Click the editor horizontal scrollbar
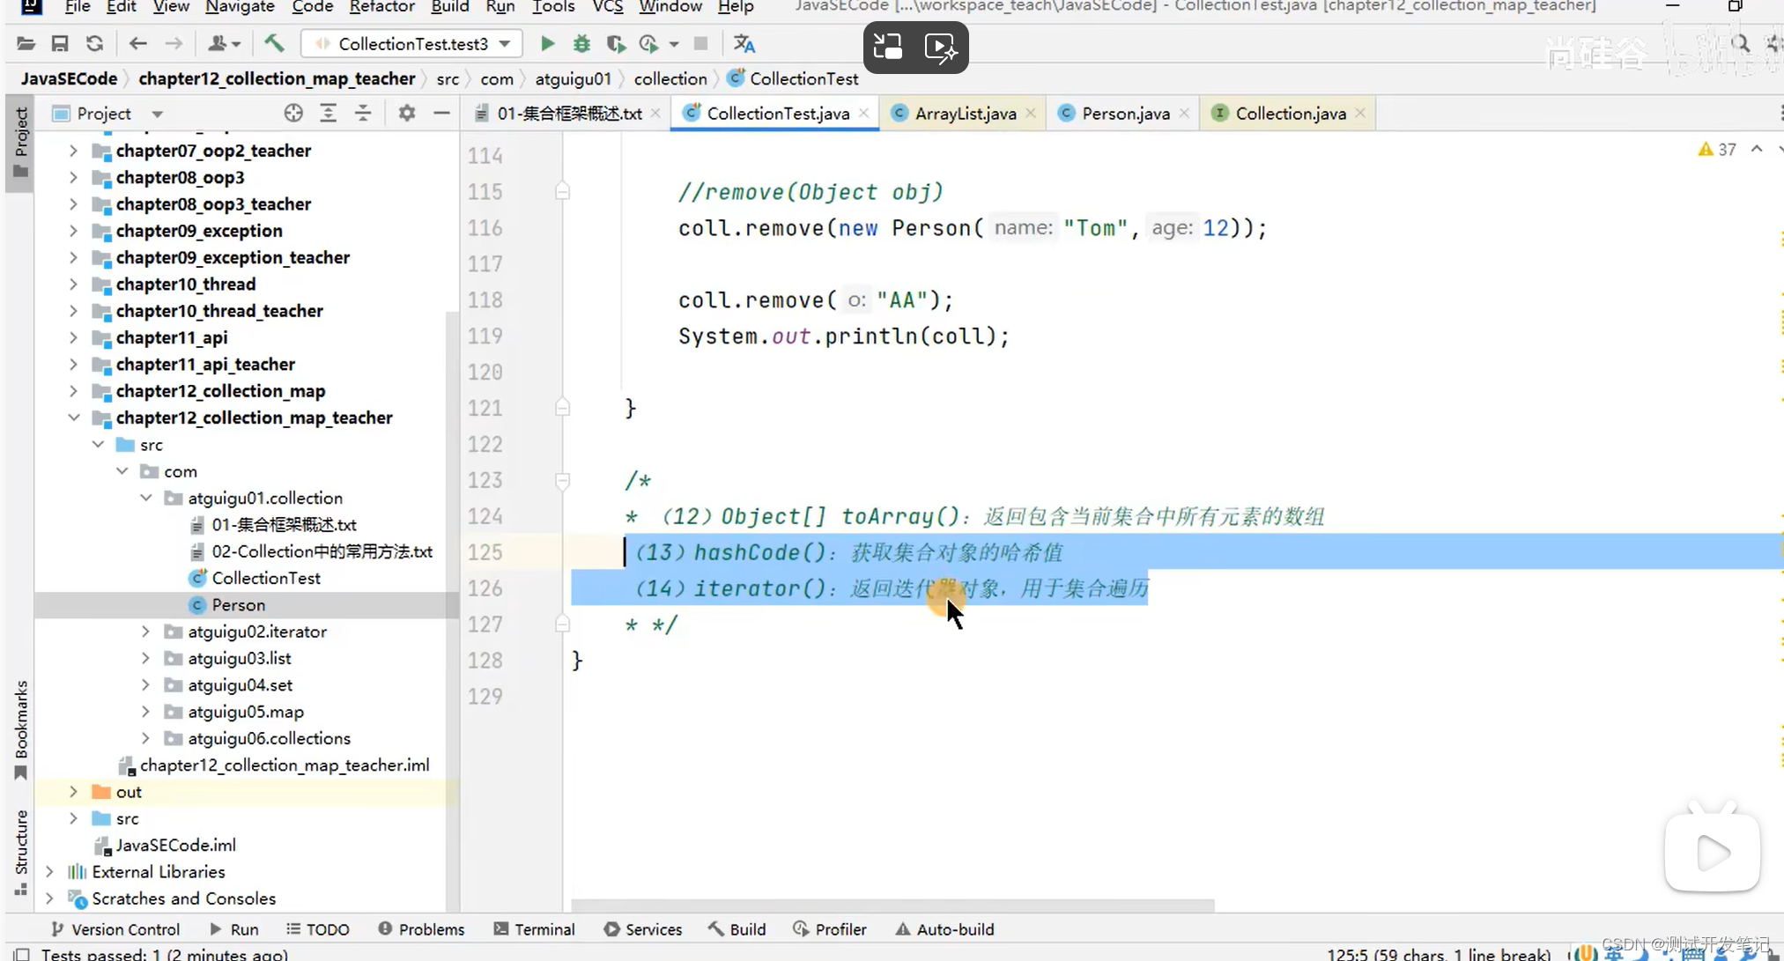The height and width of the screenshot is (961, 1784). (x=892, y=906)
